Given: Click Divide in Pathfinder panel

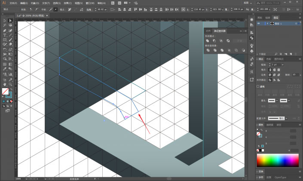Looking at the screenshot, I should click(208, 50).
